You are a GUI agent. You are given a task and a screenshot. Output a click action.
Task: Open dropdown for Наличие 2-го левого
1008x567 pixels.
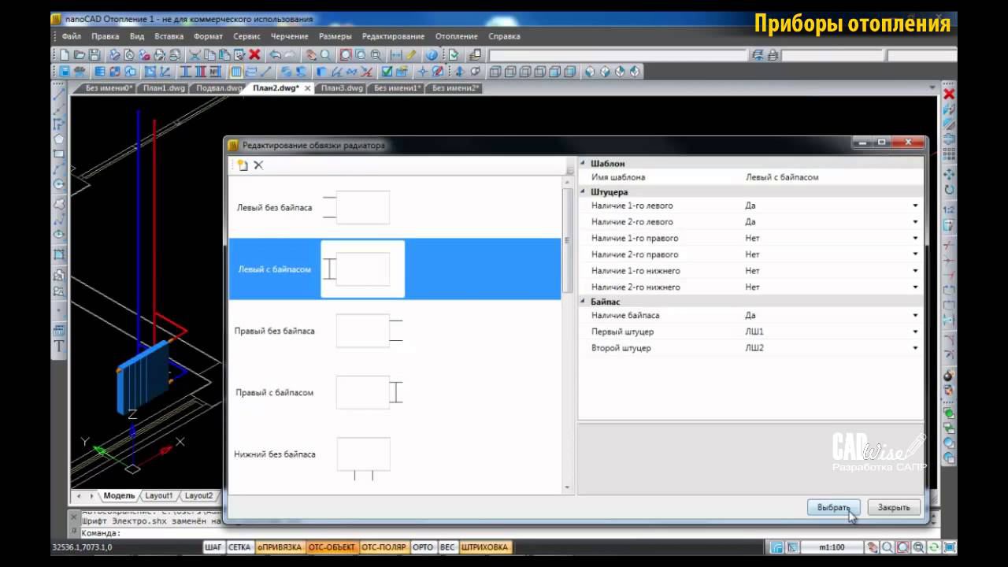click(915, 222)
